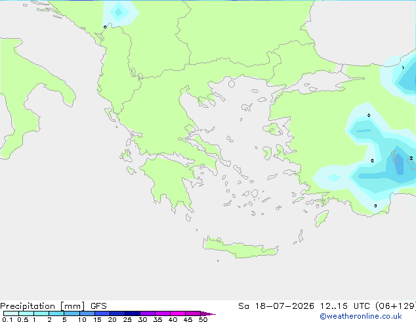Image resolution: width=416 pixels, height=322 pixels.
Task: Click the 35–40 mm magenta legend swatch
Action: pyautogui.click(x=163, y=313)
